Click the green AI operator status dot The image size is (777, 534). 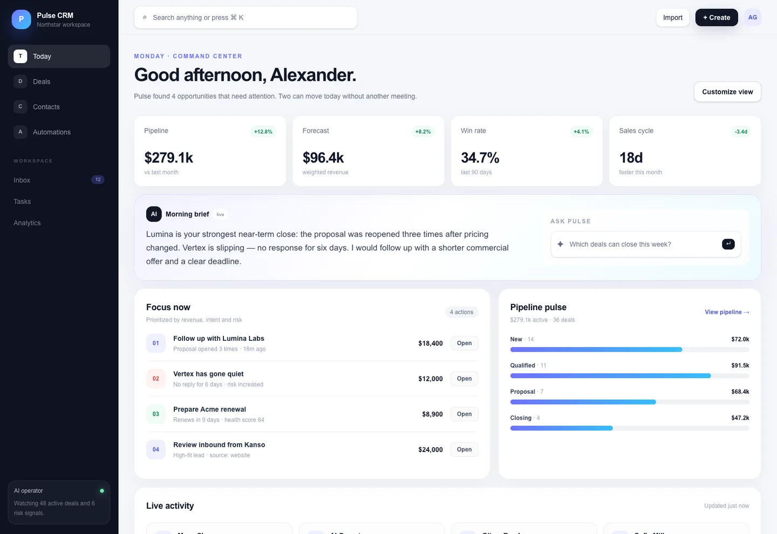(x=101, y=491)
